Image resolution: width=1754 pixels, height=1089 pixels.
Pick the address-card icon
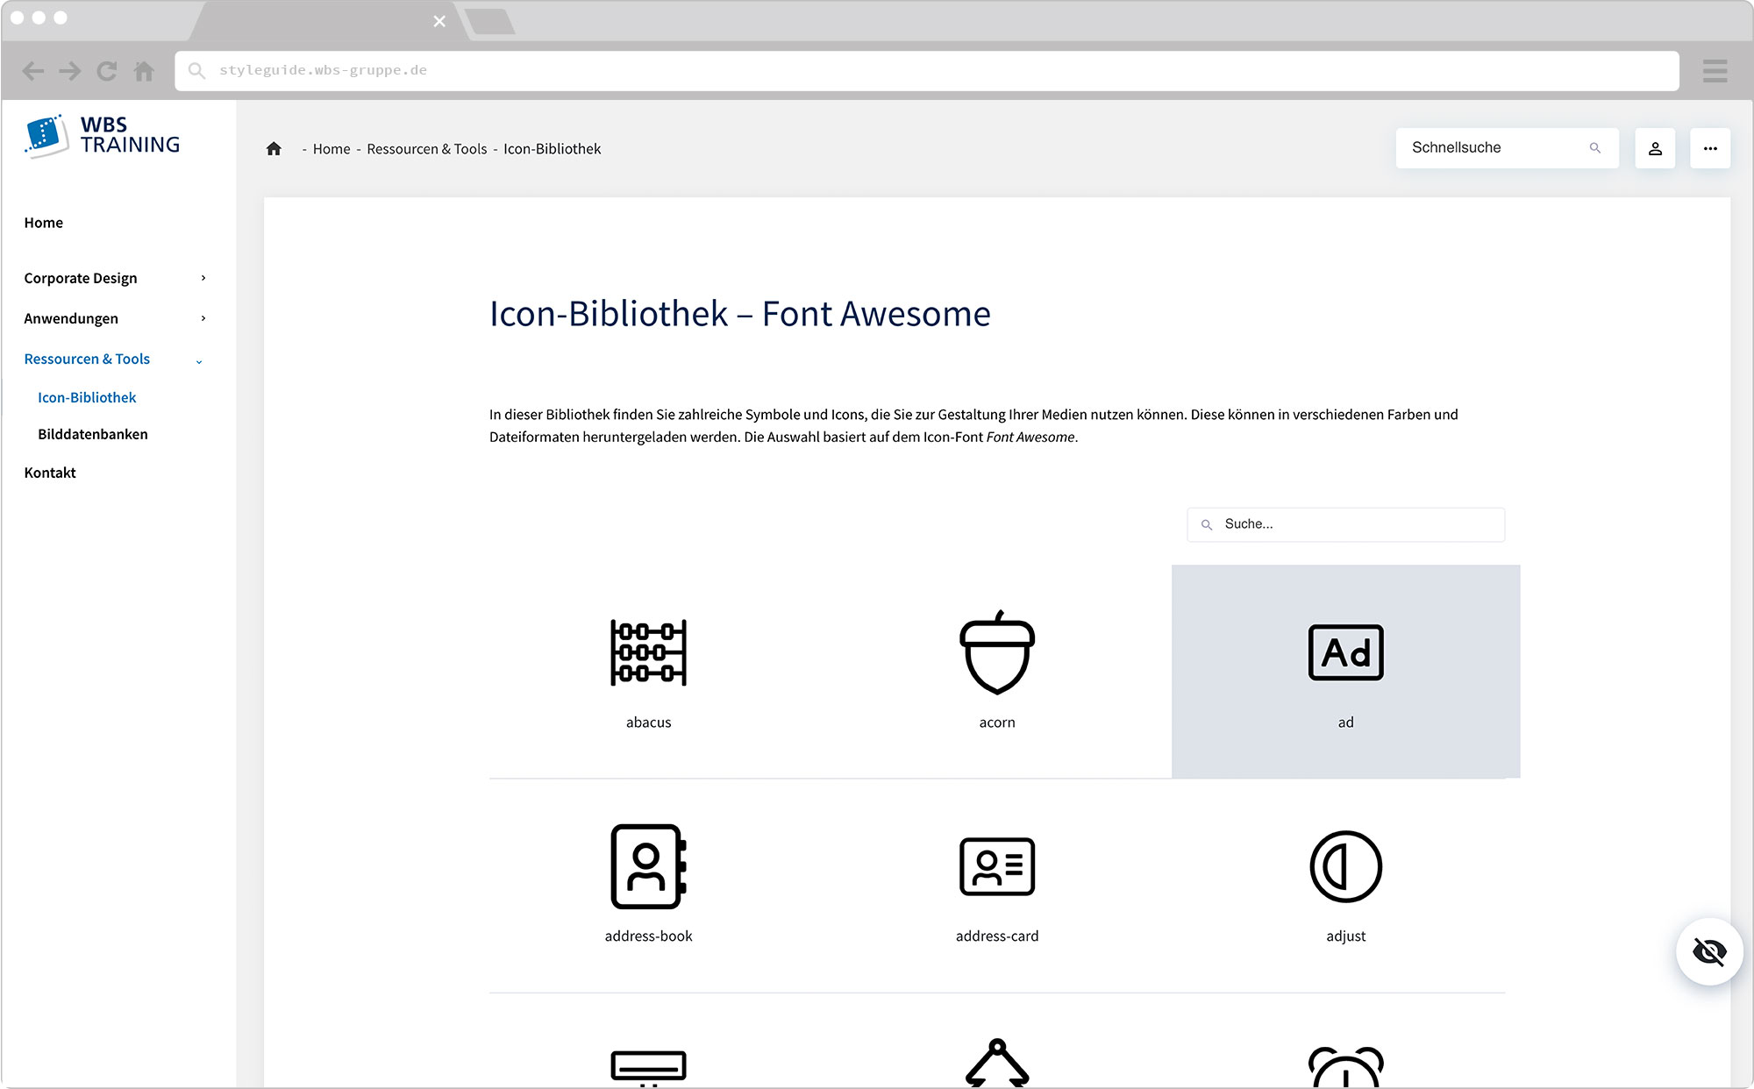click(997, 866)
